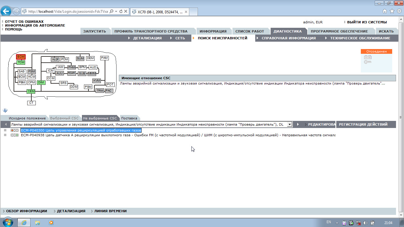
Task: Open the Windows Start menu
Action: click(7, 222)
